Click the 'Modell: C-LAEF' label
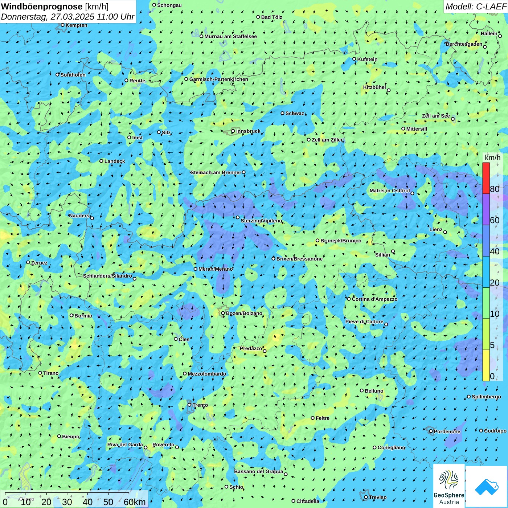This screenshot has height=508, width=508. (x=476, y=7)
